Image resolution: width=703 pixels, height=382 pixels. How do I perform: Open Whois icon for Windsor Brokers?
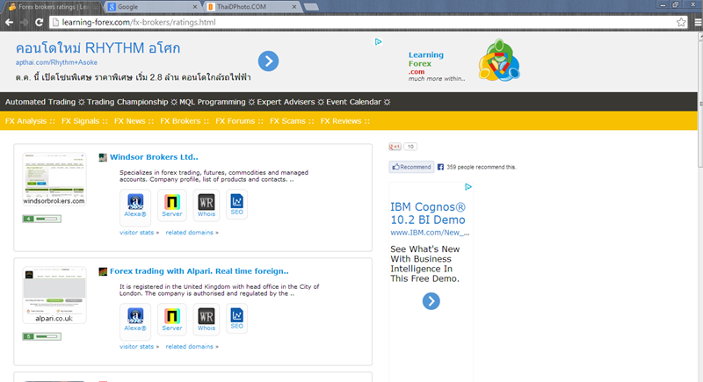click(x=207, y=205)
